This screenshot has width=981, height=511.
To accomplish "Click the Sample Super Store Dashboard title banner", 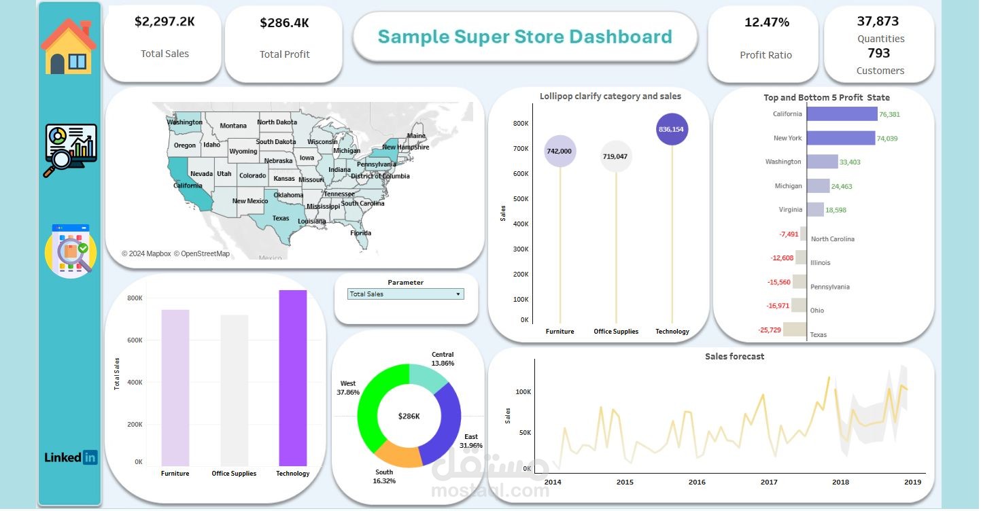I will coord(524,37).
